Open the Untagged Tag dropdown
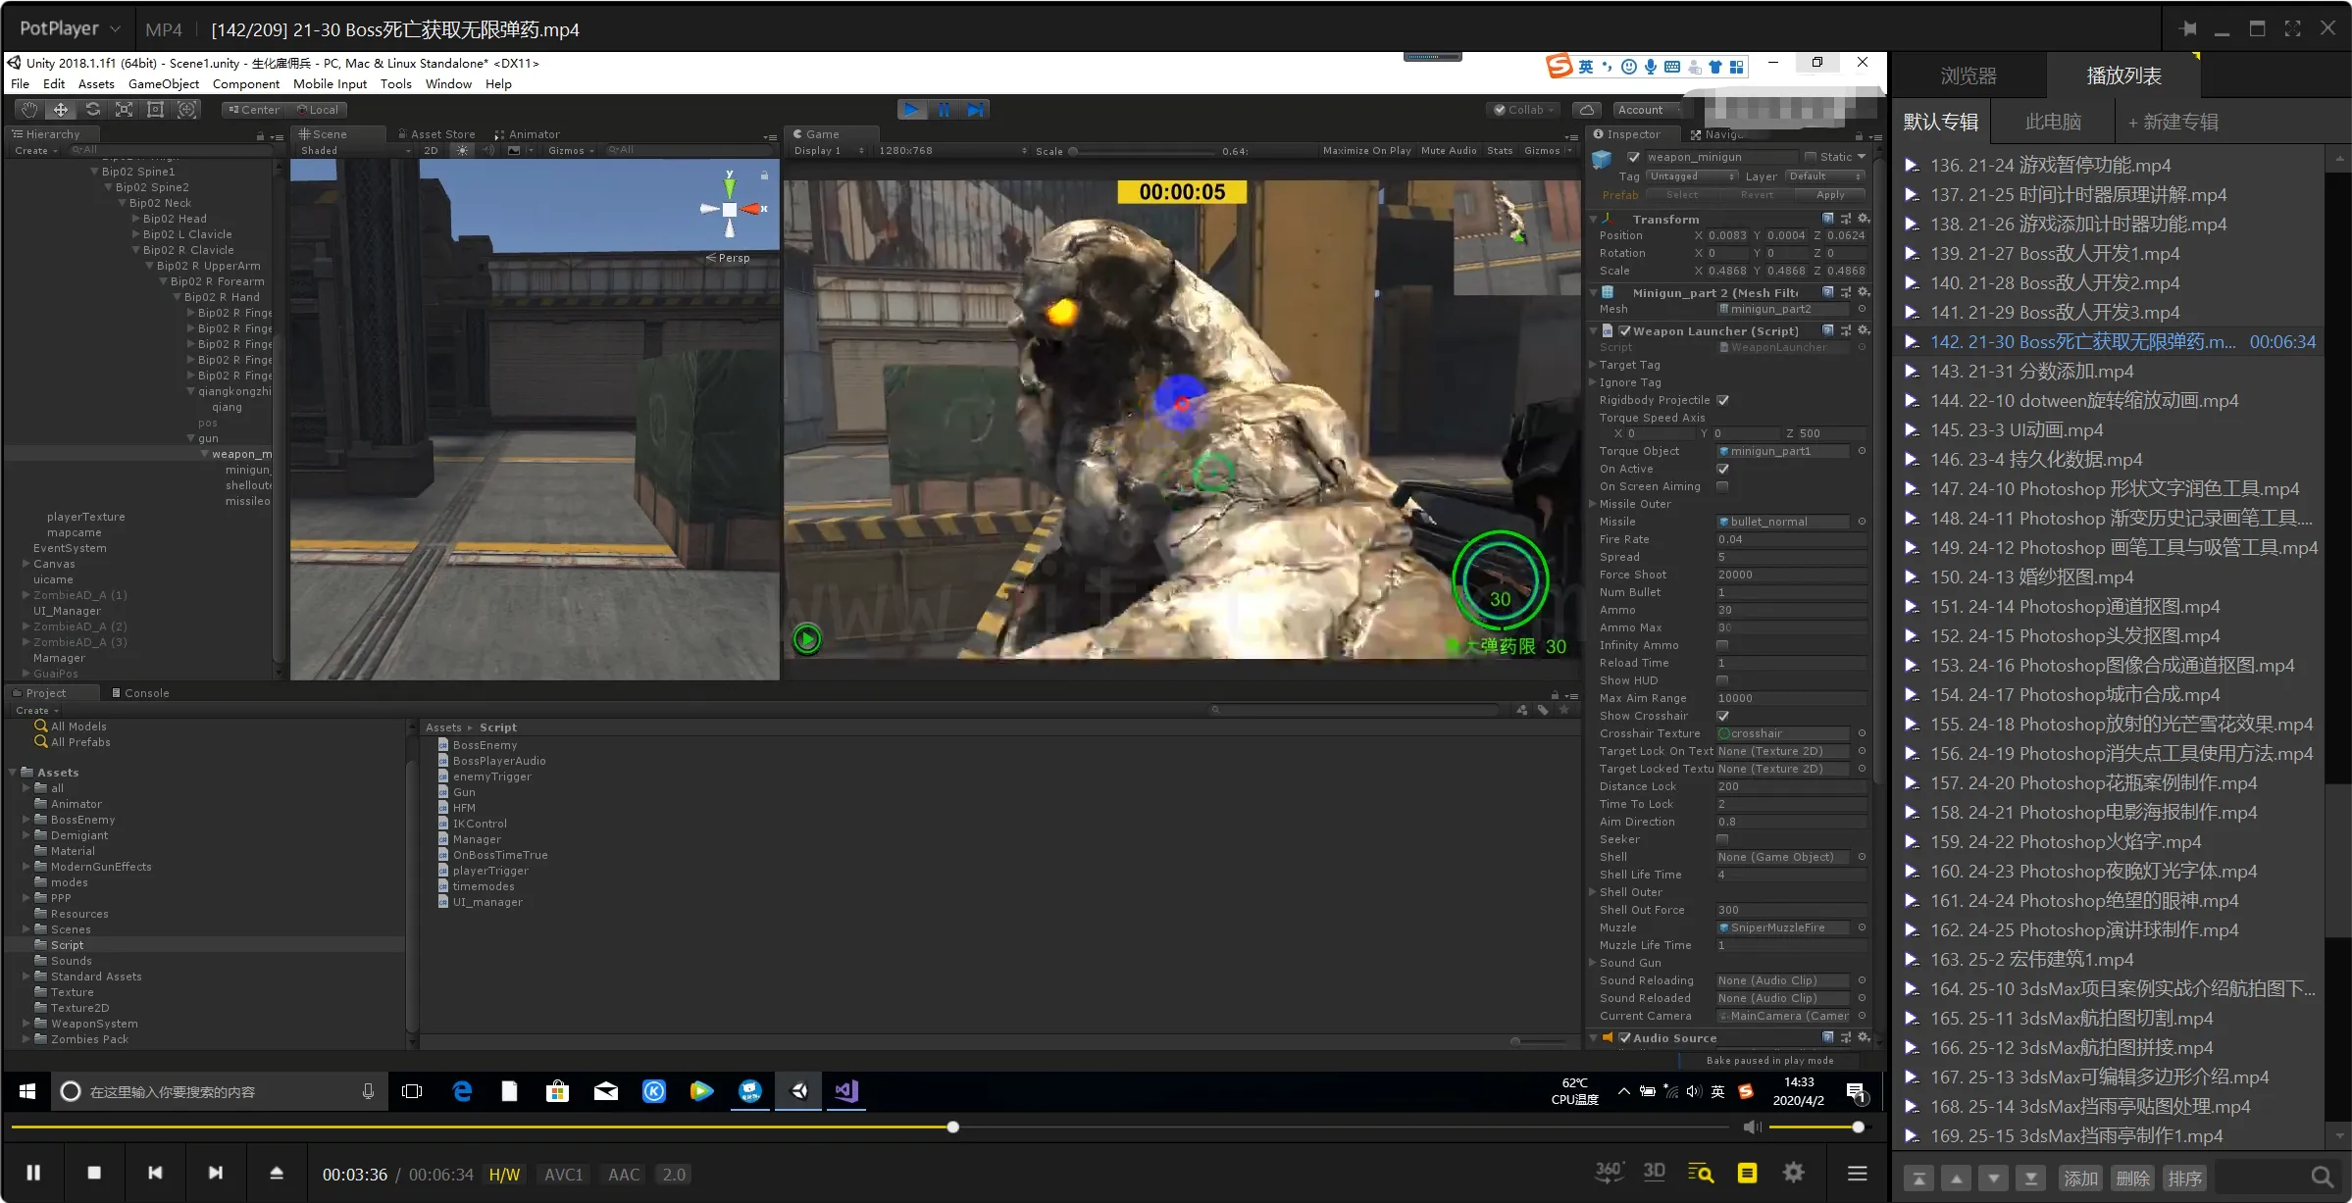The image size is (2352, 1203). (1692, 176)
